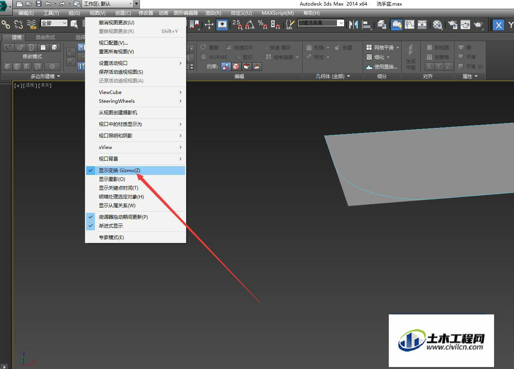Expand the 设置活动视口 submenu
This screenshot has height=369, width=514.
[x=136, y=63]
